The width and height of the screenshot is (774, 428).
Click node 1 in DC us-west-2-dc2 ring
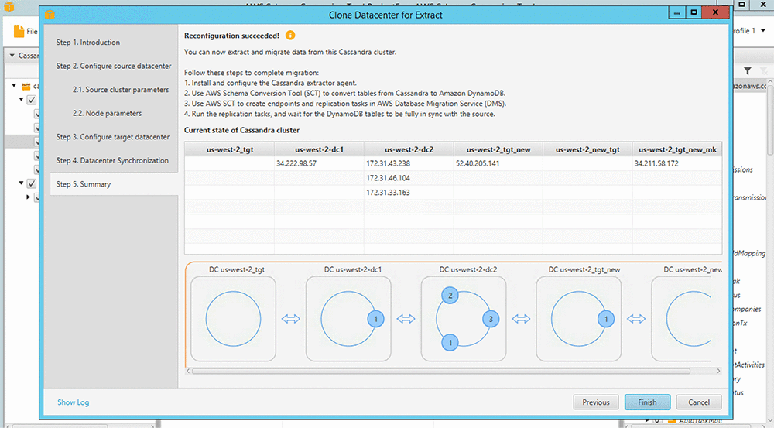click(450, 343)
